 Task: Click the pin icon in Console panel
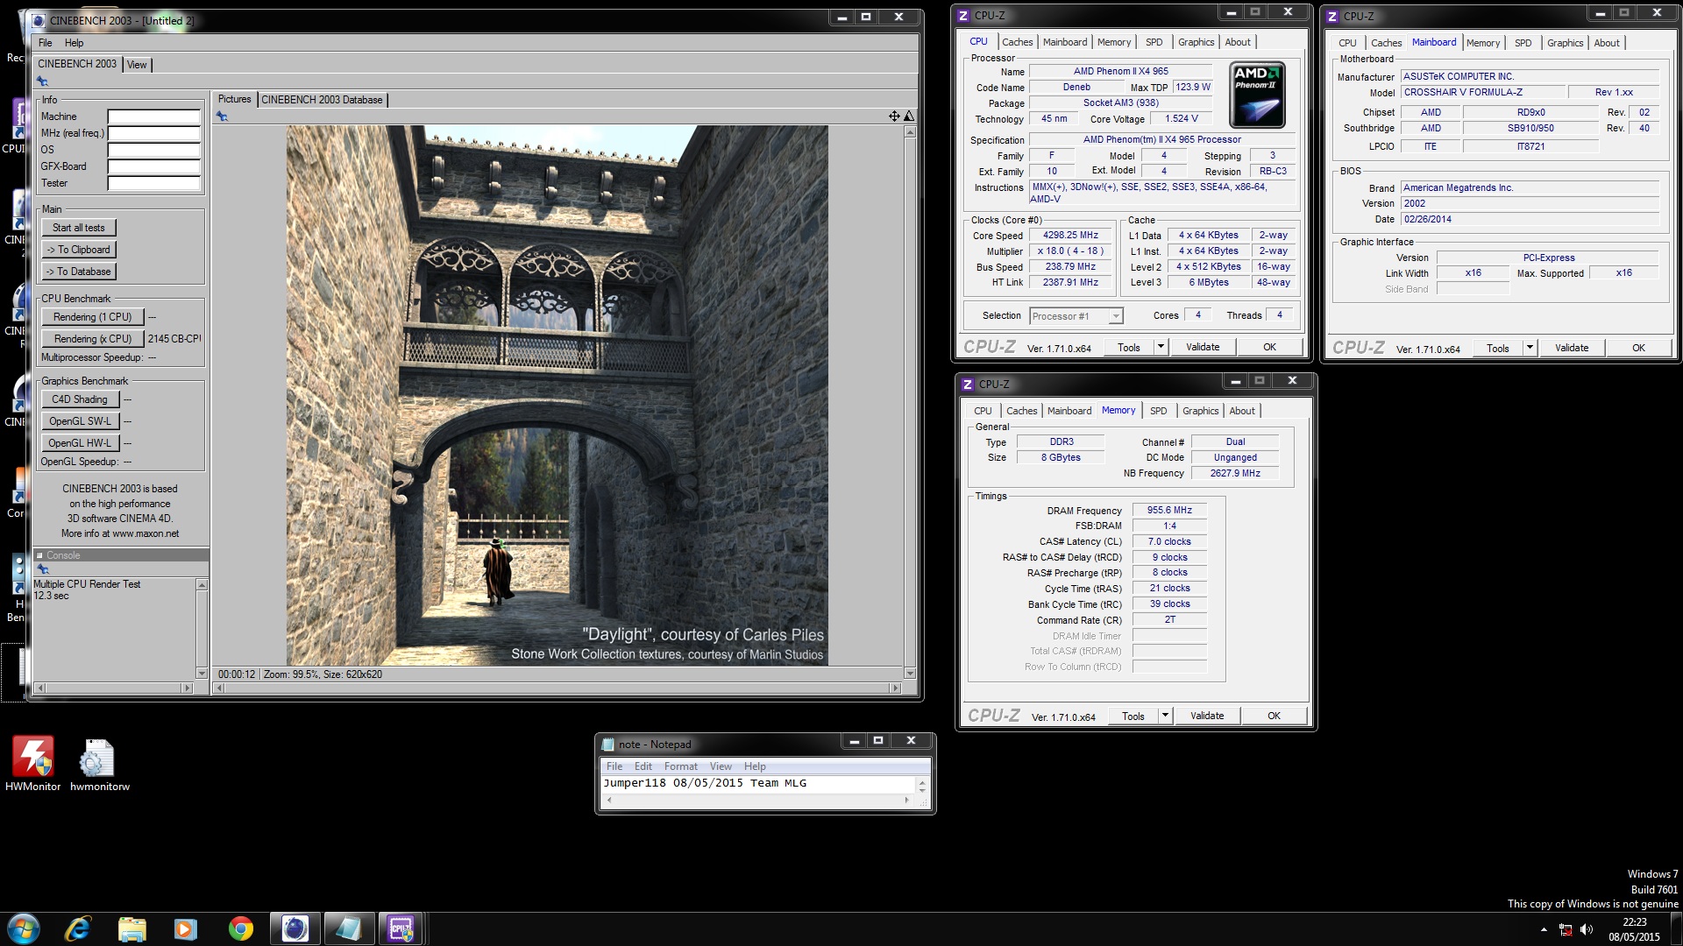(x=42, y=569)
